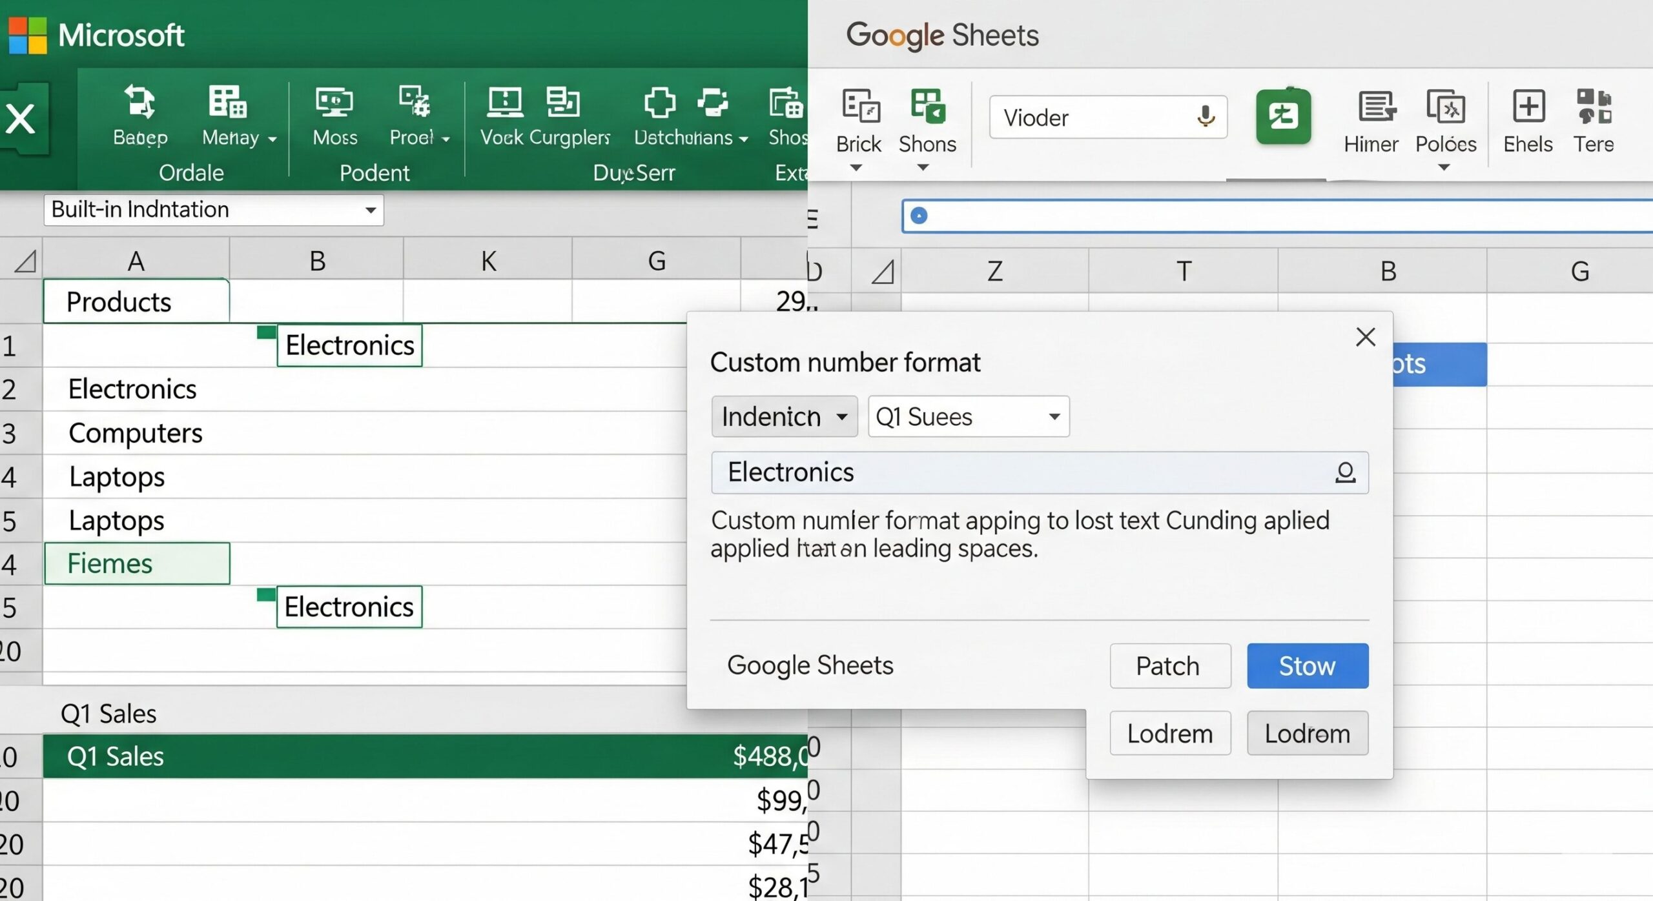Click the Podent ribbon group label
This screenshot has height=901, width=1653.
(375, 173)
